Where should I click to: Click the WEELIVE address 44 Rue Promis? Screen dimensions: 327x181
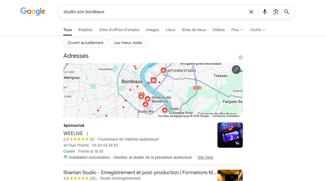tap(76, 145)
